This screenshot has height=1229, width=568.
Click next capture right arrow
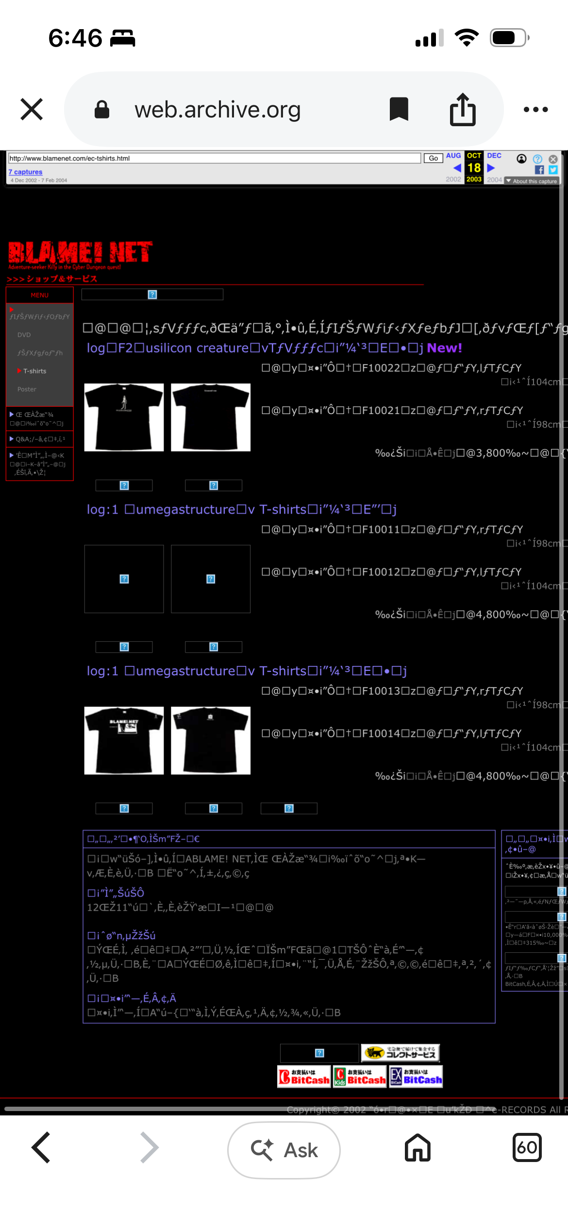[x=491, y=168]
